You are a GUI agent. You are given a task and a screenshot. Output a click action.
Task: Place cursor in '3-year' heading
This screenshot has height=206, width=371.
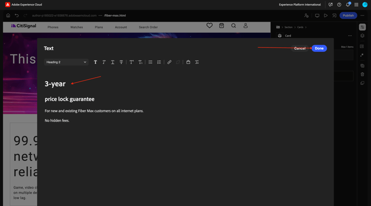coord(55,84)
